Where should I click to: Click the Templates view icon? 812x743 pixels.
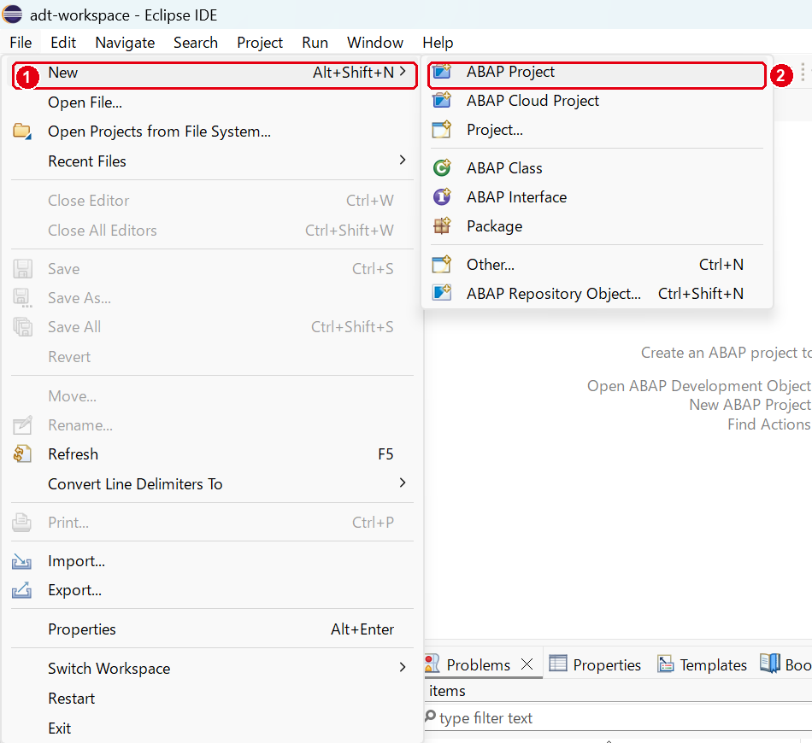pyautogui.click(x=666, y=664)
